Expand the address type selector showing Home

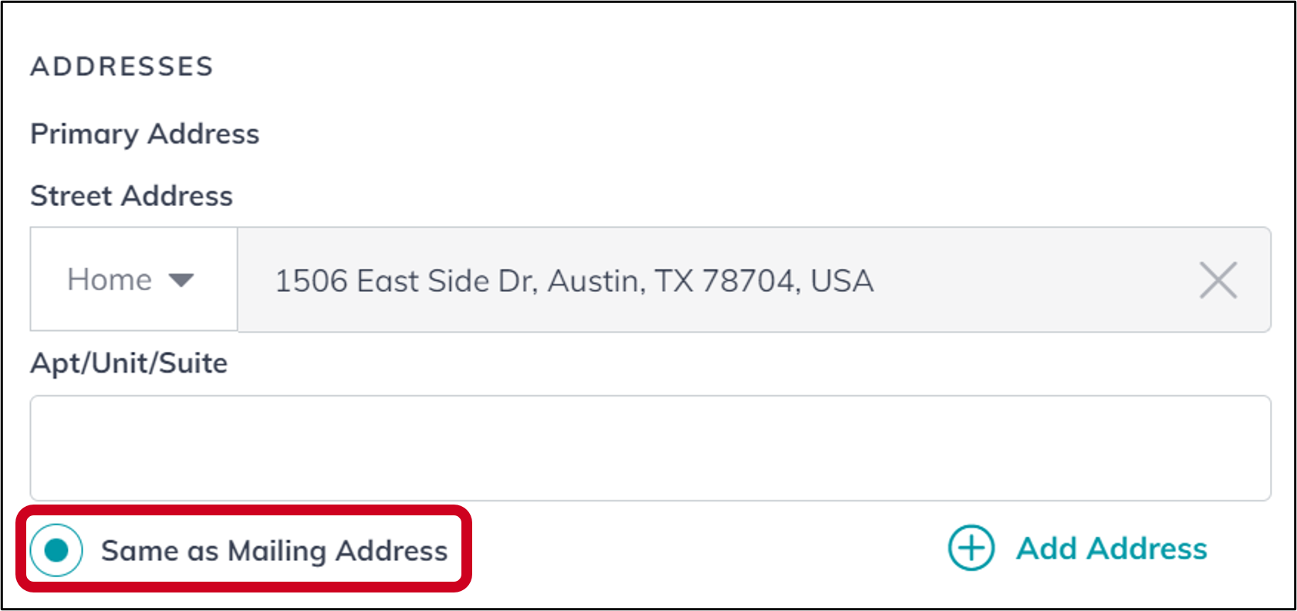coord(133,279)
